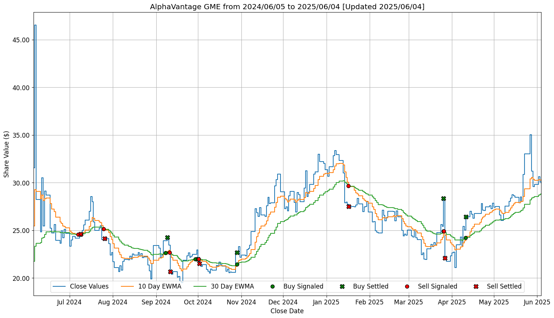Click the 40.00 y-axis tick label

pyautogui.click(x=21, y=88)
